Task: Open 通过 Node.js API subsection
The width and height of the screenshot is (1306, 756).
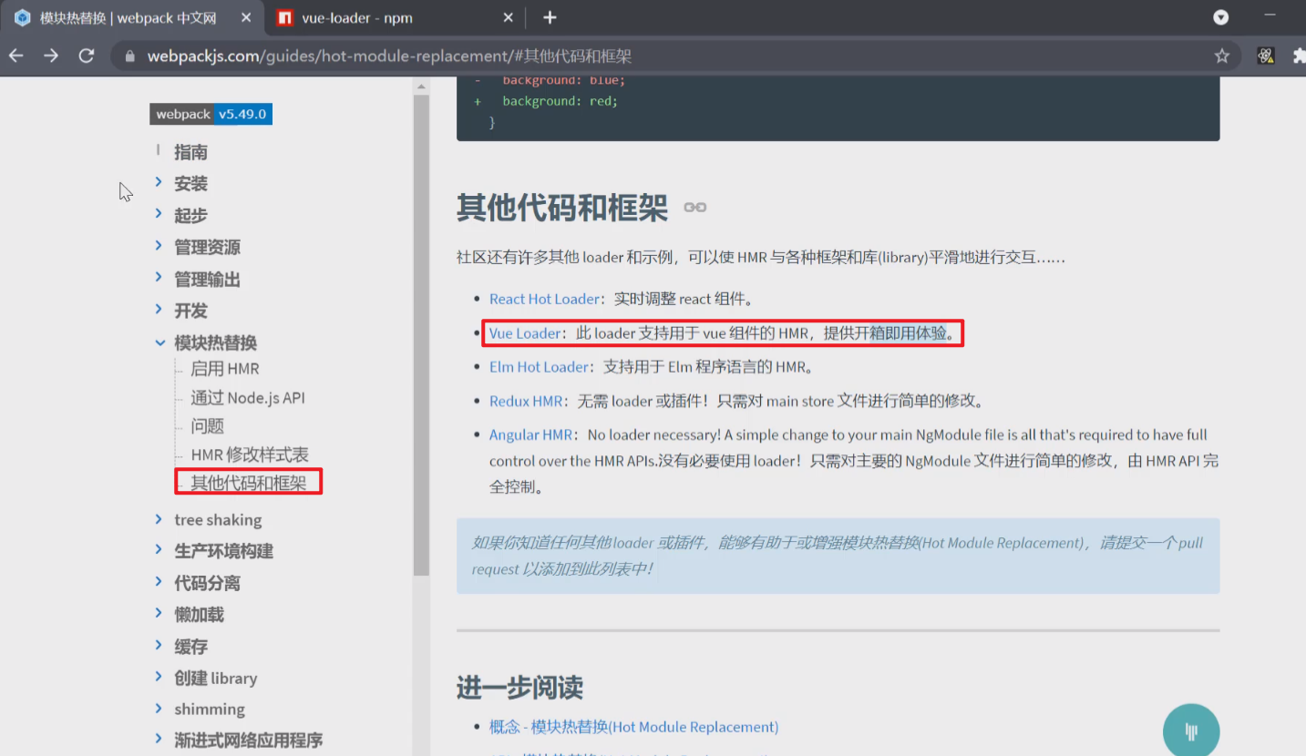Action: pyautogui.click(x=248, y=398)
